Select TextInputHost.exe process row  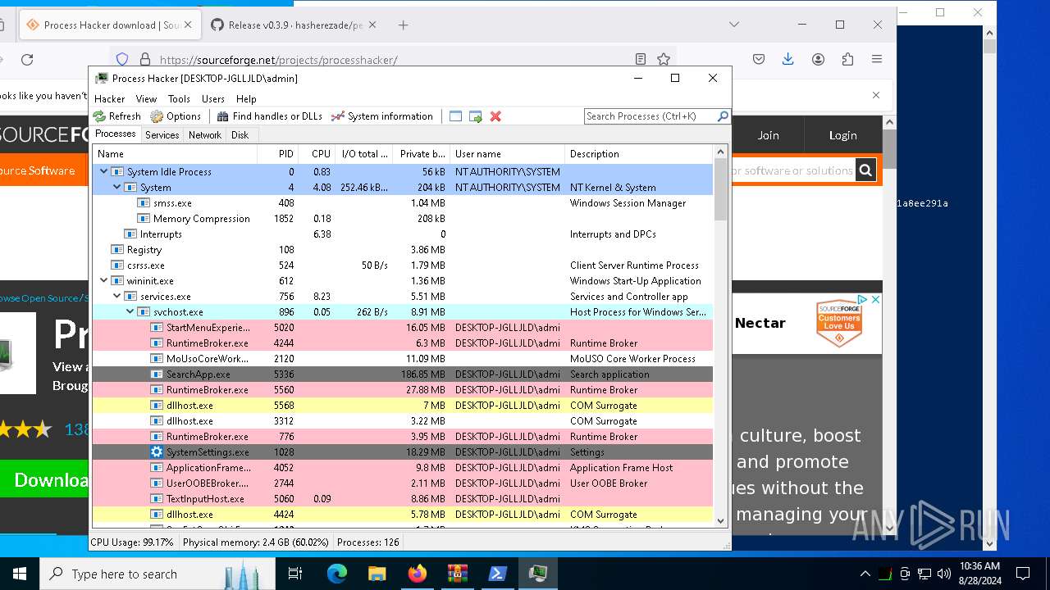coord(403,498)
